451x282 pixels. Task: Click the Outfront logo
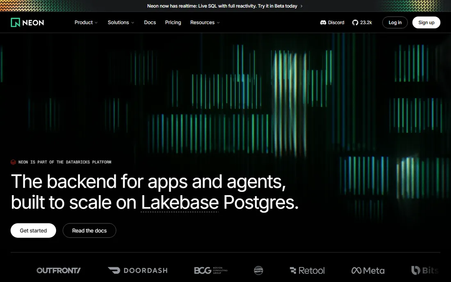[59, 271]
